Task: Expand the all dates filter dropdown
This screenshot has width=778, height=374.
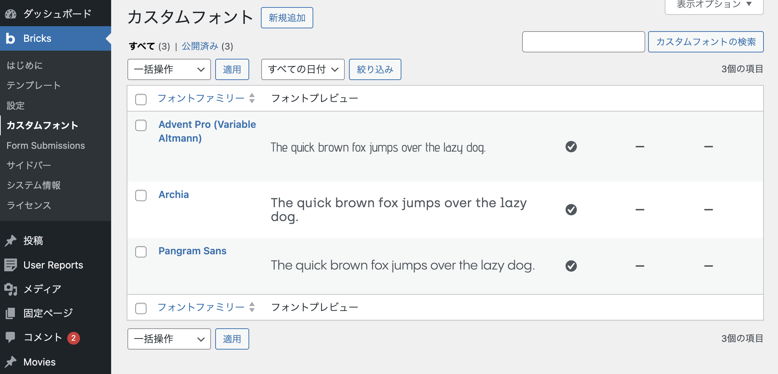Action: [x=303, y=69]
